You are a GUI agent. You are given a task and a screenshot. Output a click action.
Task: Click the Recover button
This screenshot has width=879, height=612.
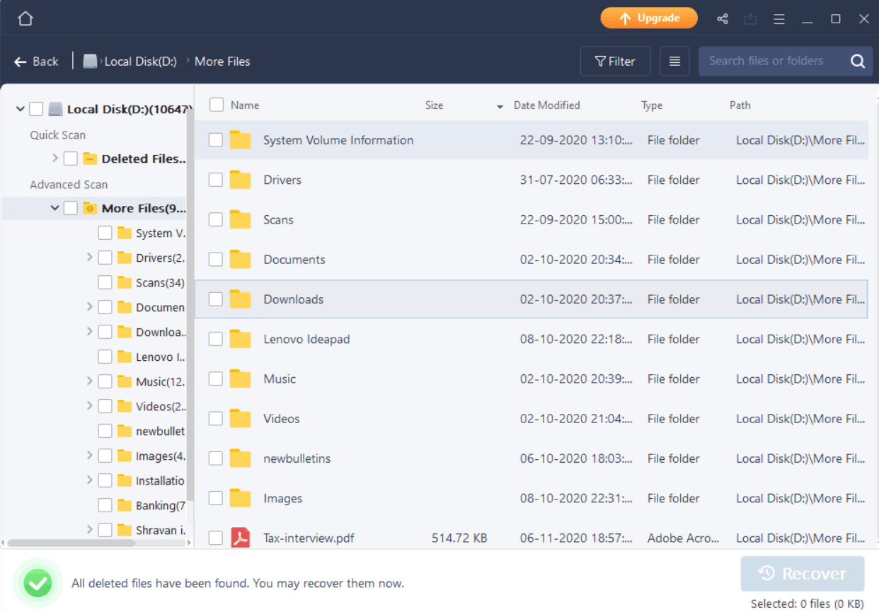pos(803,574)
